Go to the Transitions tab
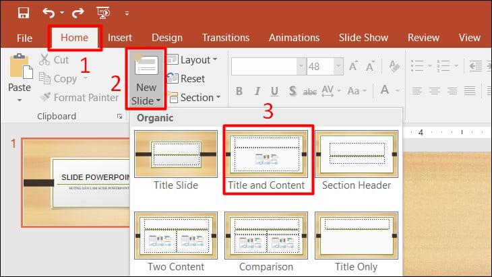 [226, 38]
